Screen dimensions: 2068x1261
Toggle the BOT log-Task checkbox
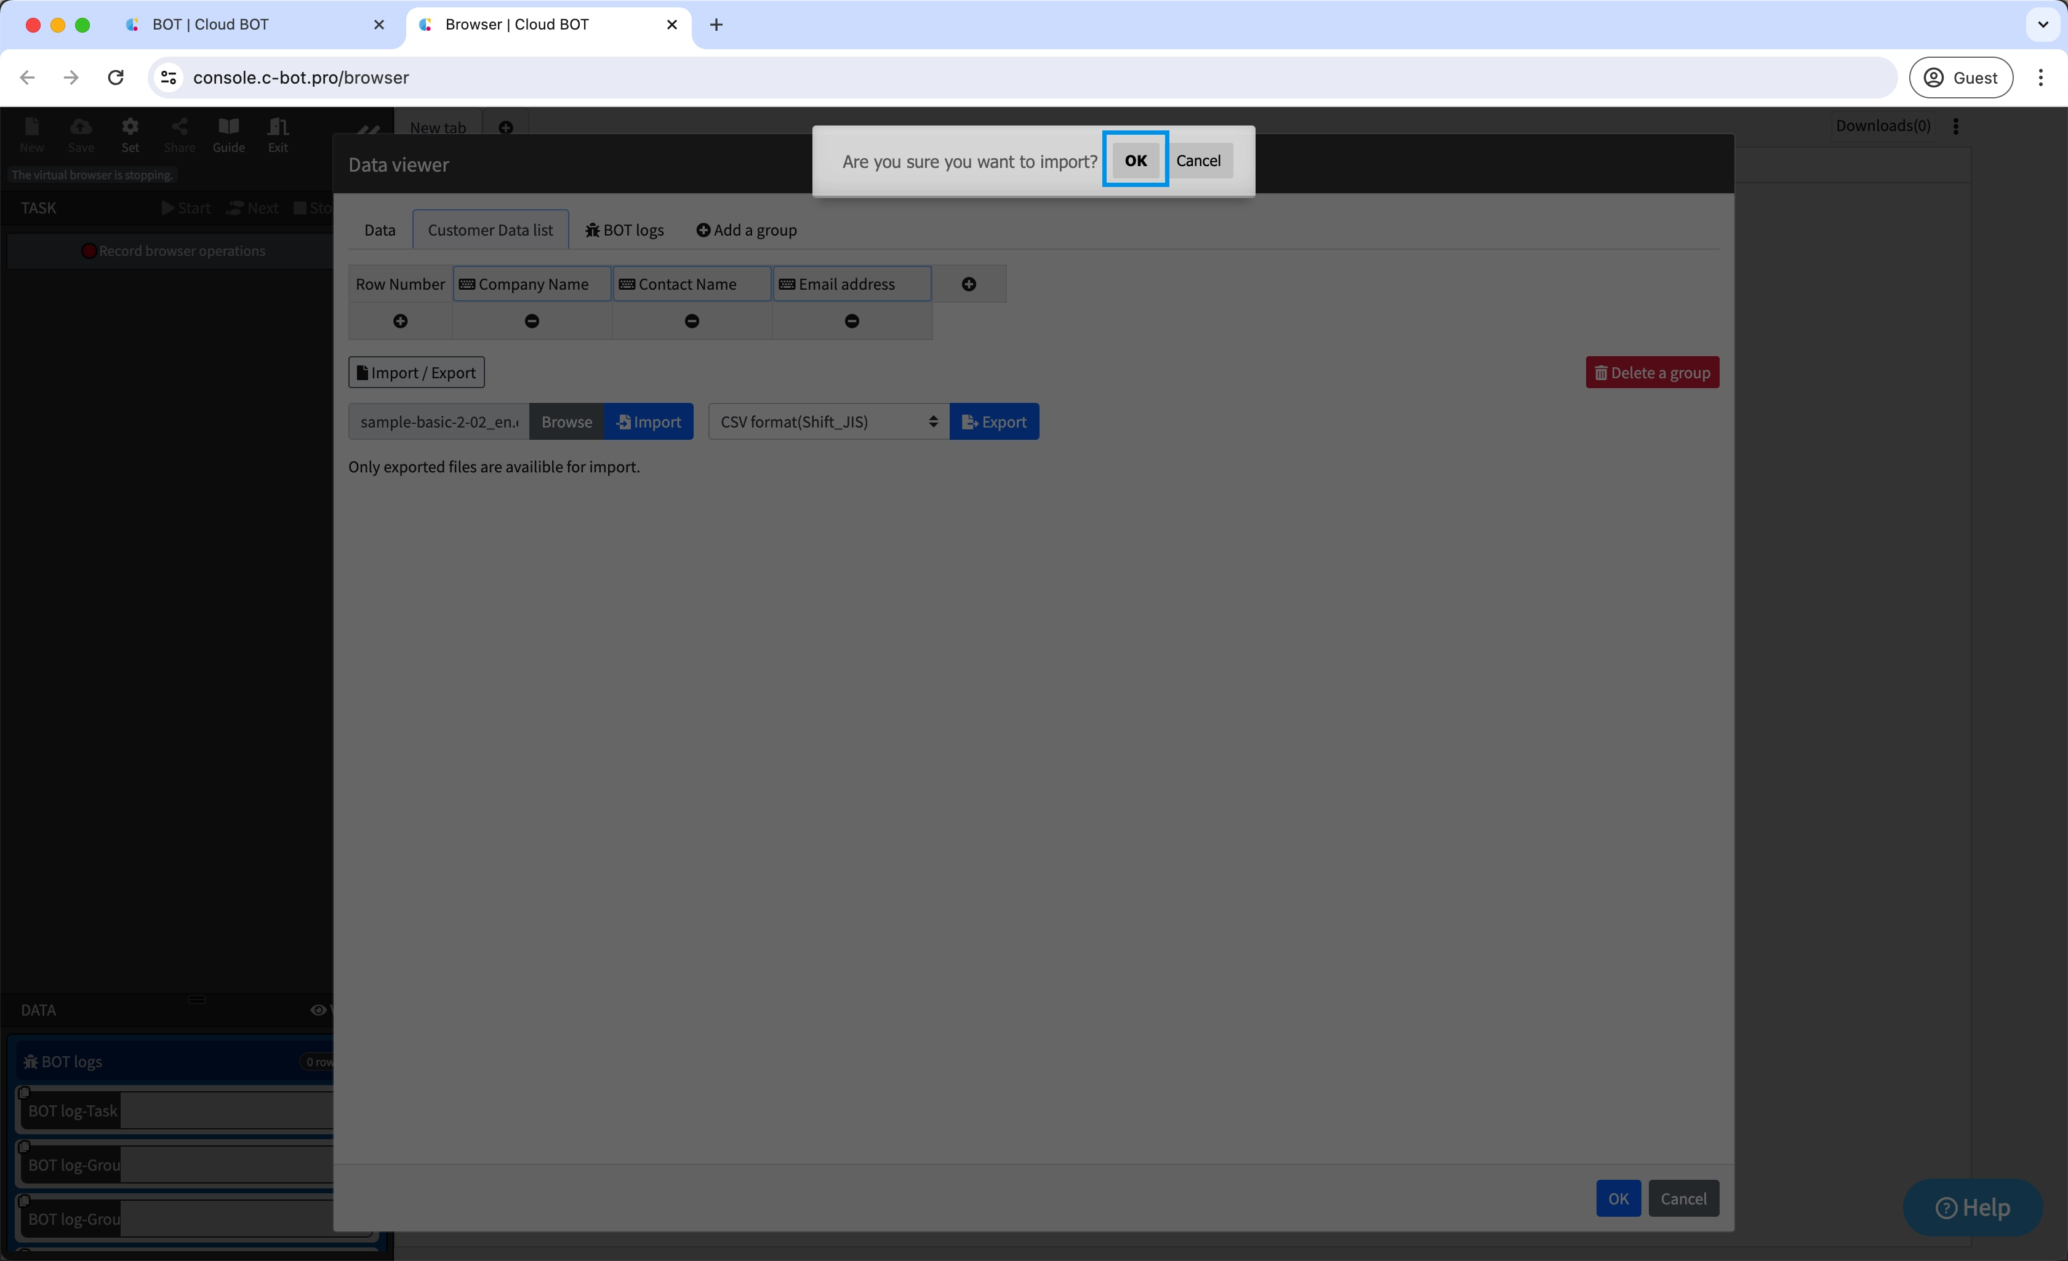pyautogui.click(x=25, y=1092)
